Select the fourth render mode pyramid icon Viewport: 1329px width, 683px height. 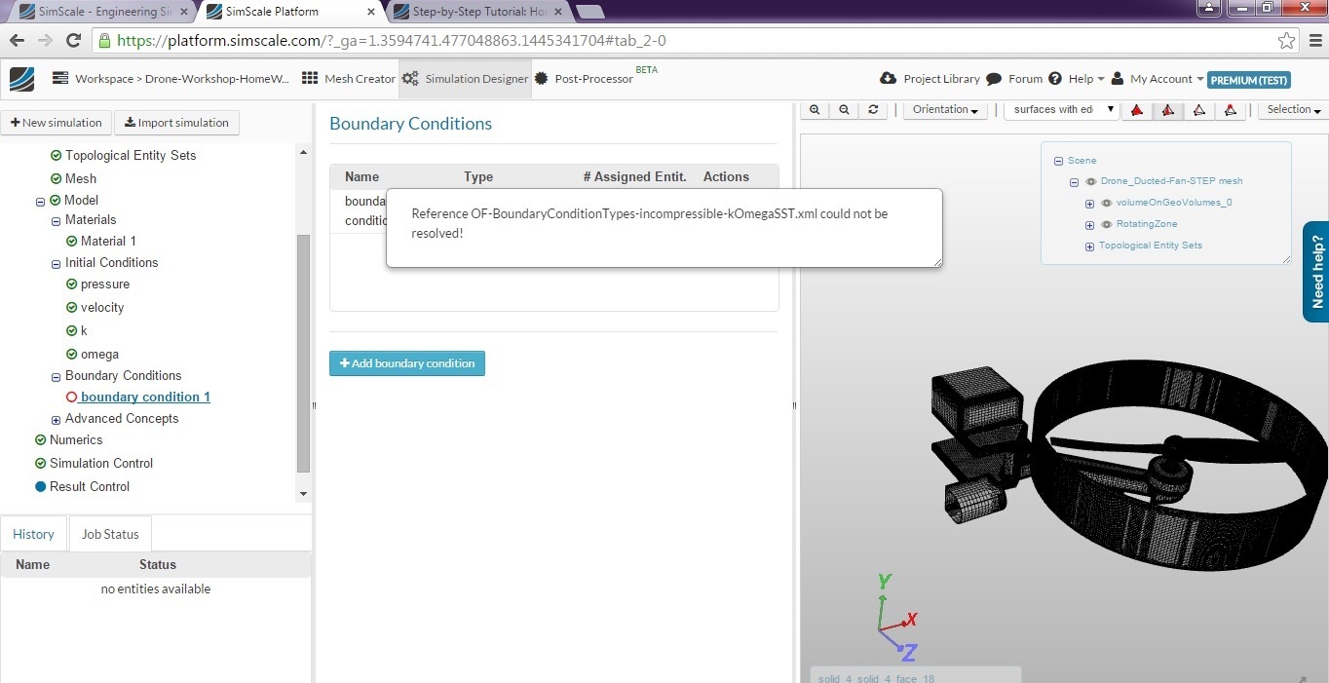pos(1230,110)
